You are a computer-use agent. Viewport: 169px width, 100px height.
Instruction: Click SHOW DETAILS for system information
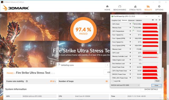click(x=151, y=89)
